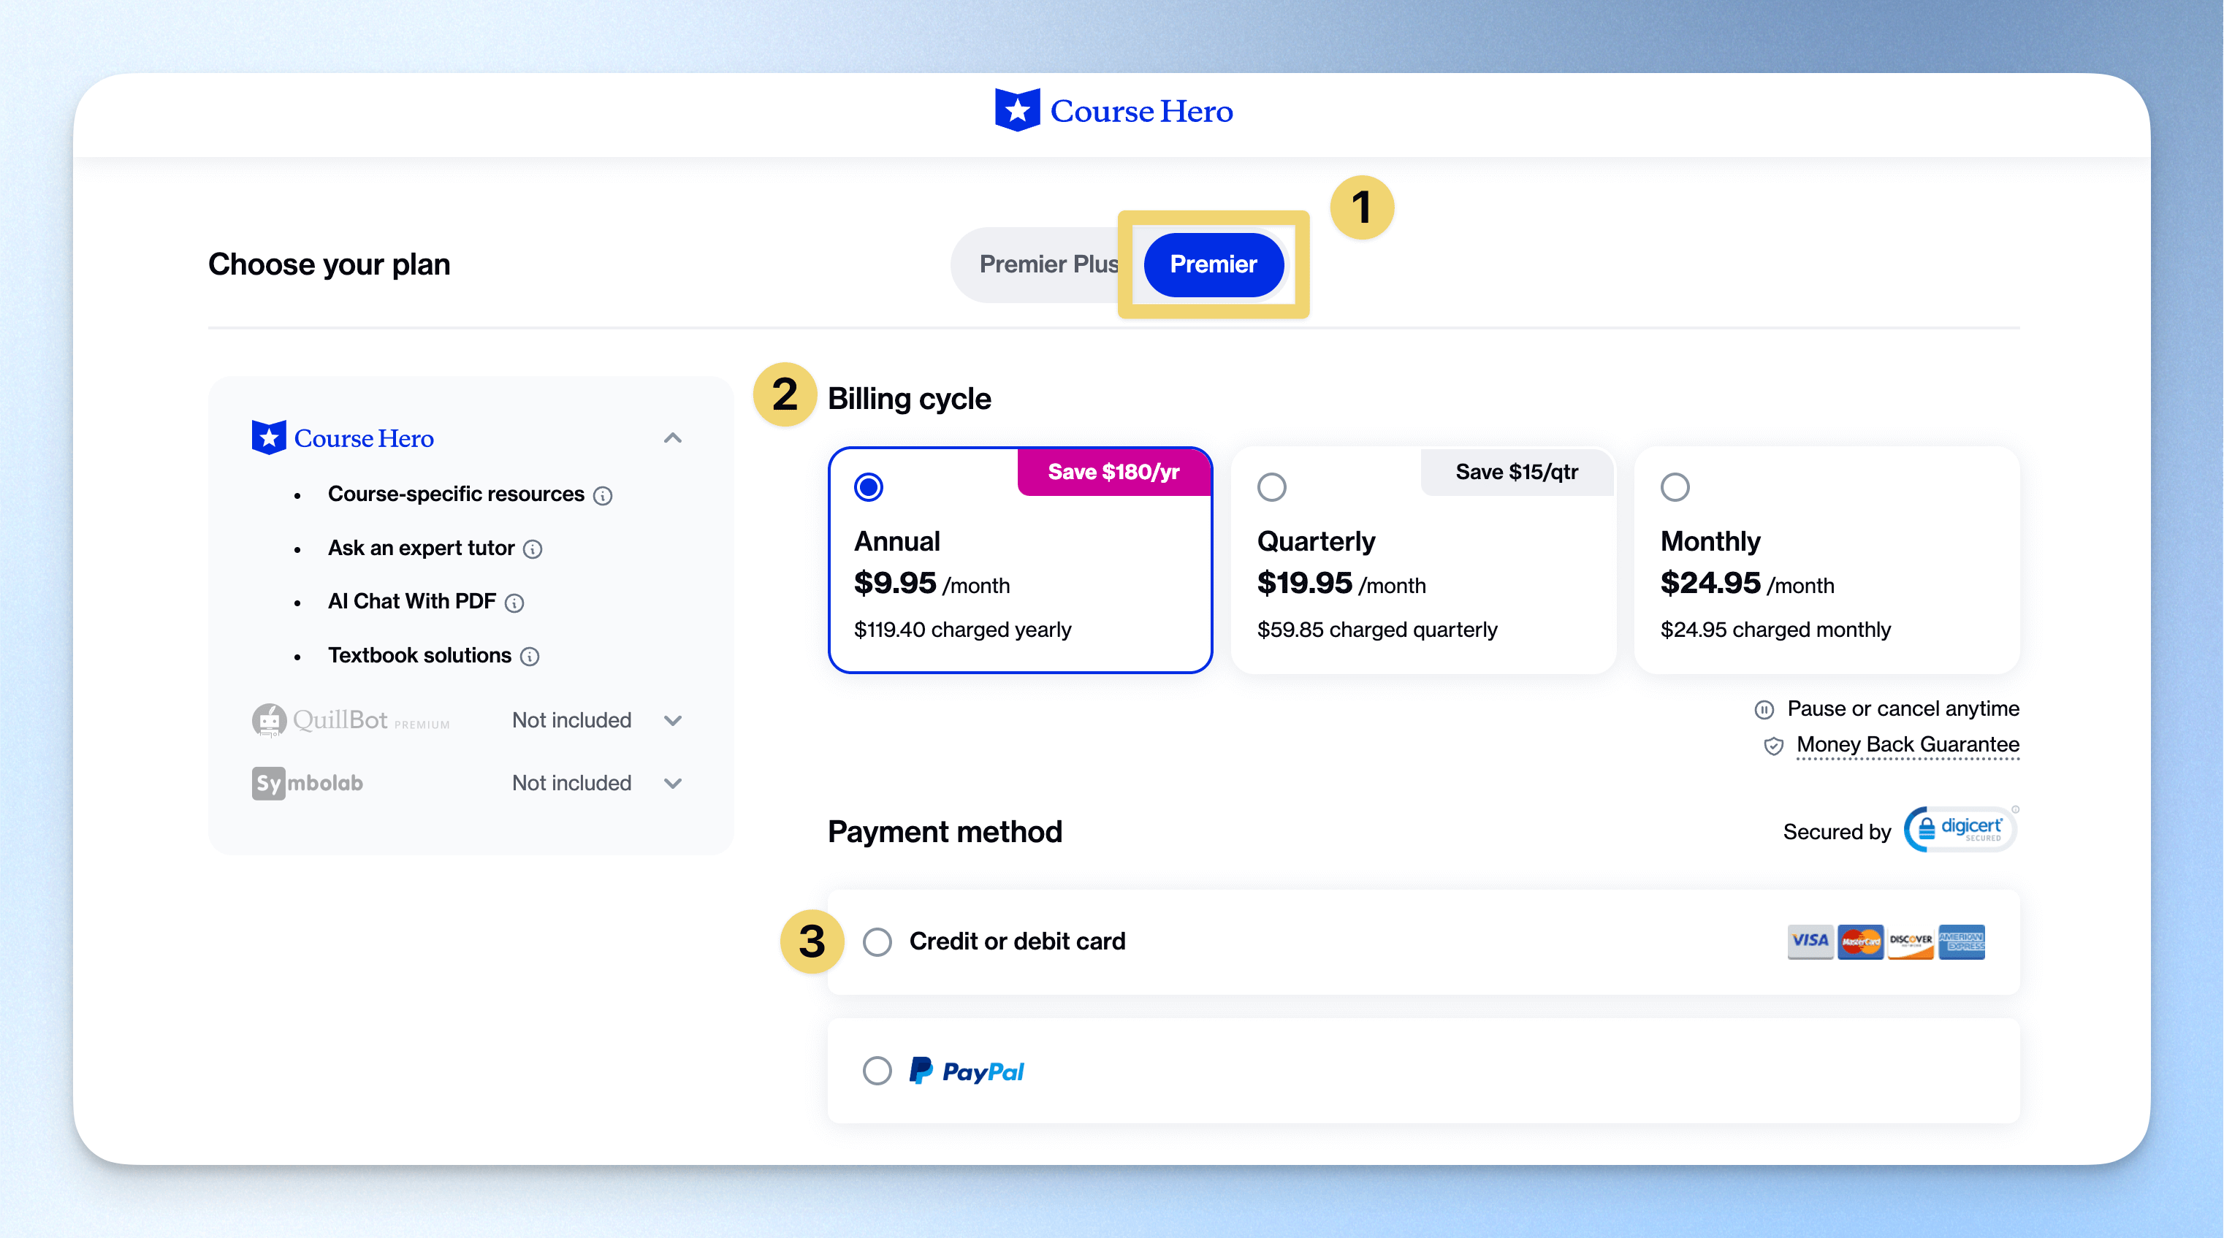Viewport: 2224px width, 1238px height.
Task: Click Course Hero logo in plan sidebar
Action: point(343,437)
